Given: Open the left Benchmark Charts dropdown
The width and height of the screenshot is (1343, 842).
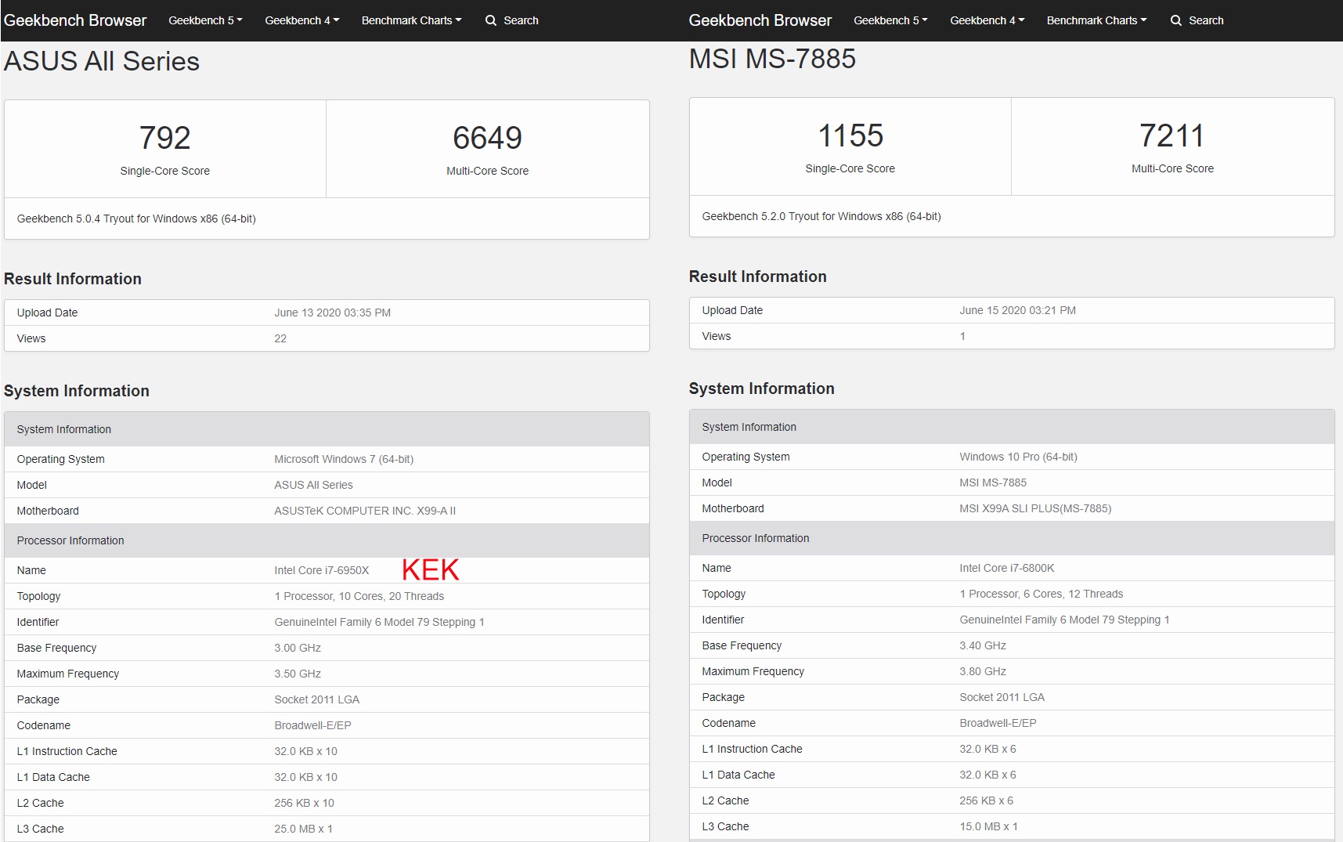Looking at the screenshot, I should [x=411, y=20].
